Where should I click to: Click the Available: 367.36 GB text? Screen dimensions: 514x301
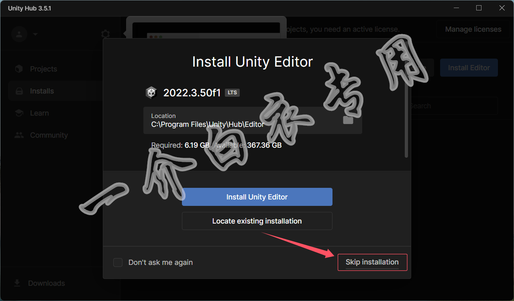248,145
